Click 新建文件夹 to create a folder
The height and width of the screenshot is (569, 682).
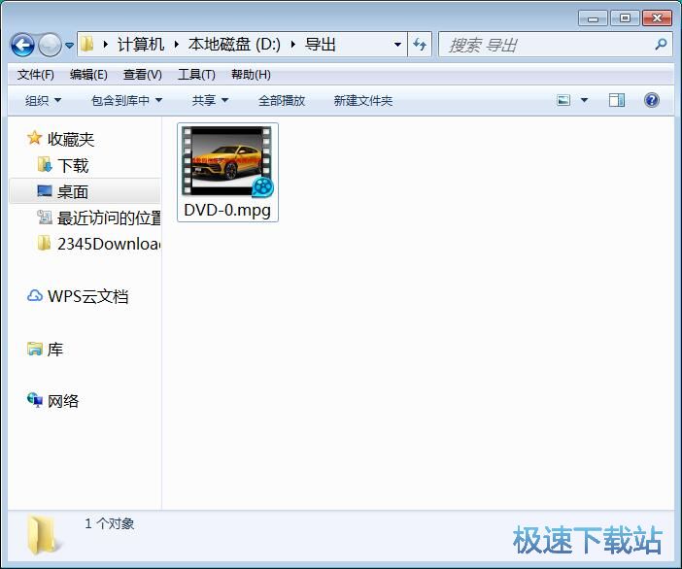pyautogui.click(x=363, y=101)
